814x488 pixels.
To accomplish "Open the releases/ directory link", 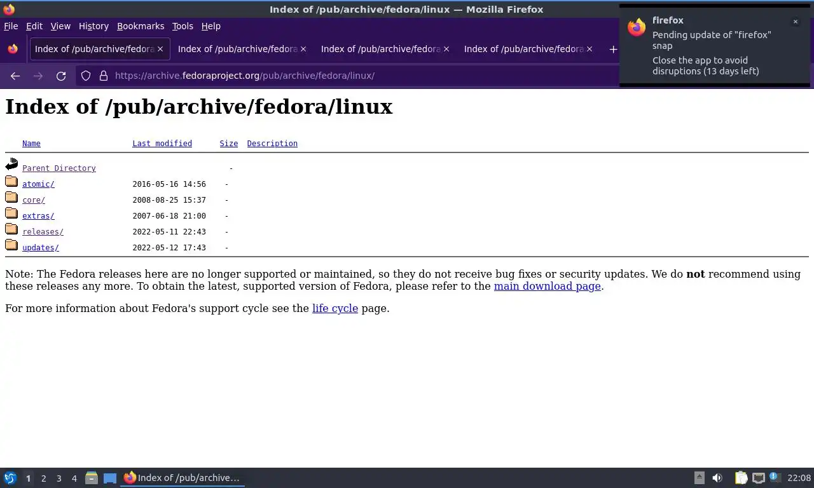I will tap(43, 232).
